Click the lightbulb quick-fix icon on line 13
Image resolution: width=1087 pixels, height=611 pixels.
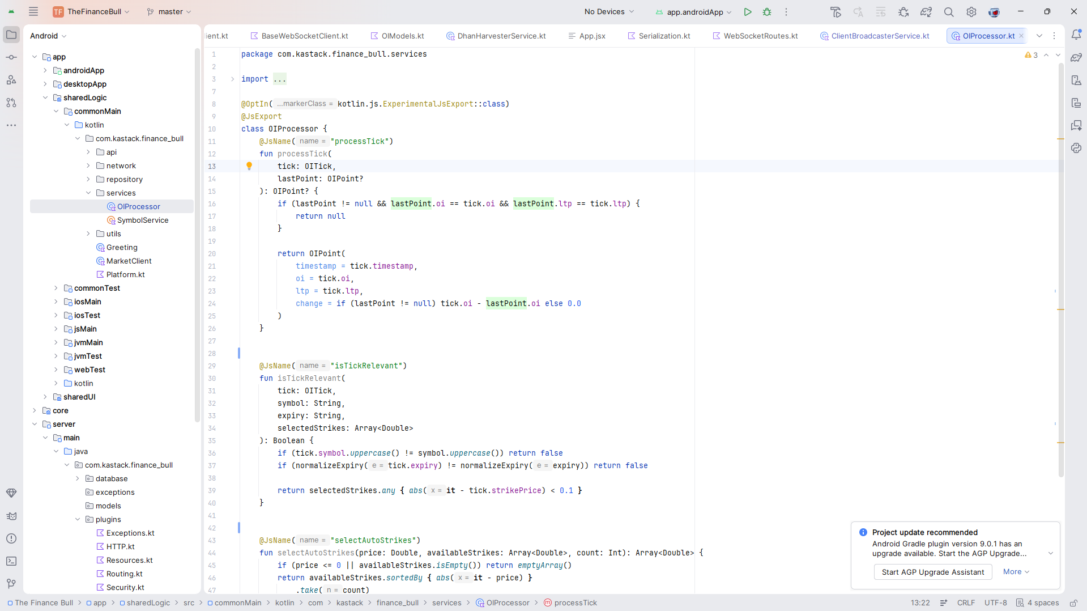[x=249, y=166]
